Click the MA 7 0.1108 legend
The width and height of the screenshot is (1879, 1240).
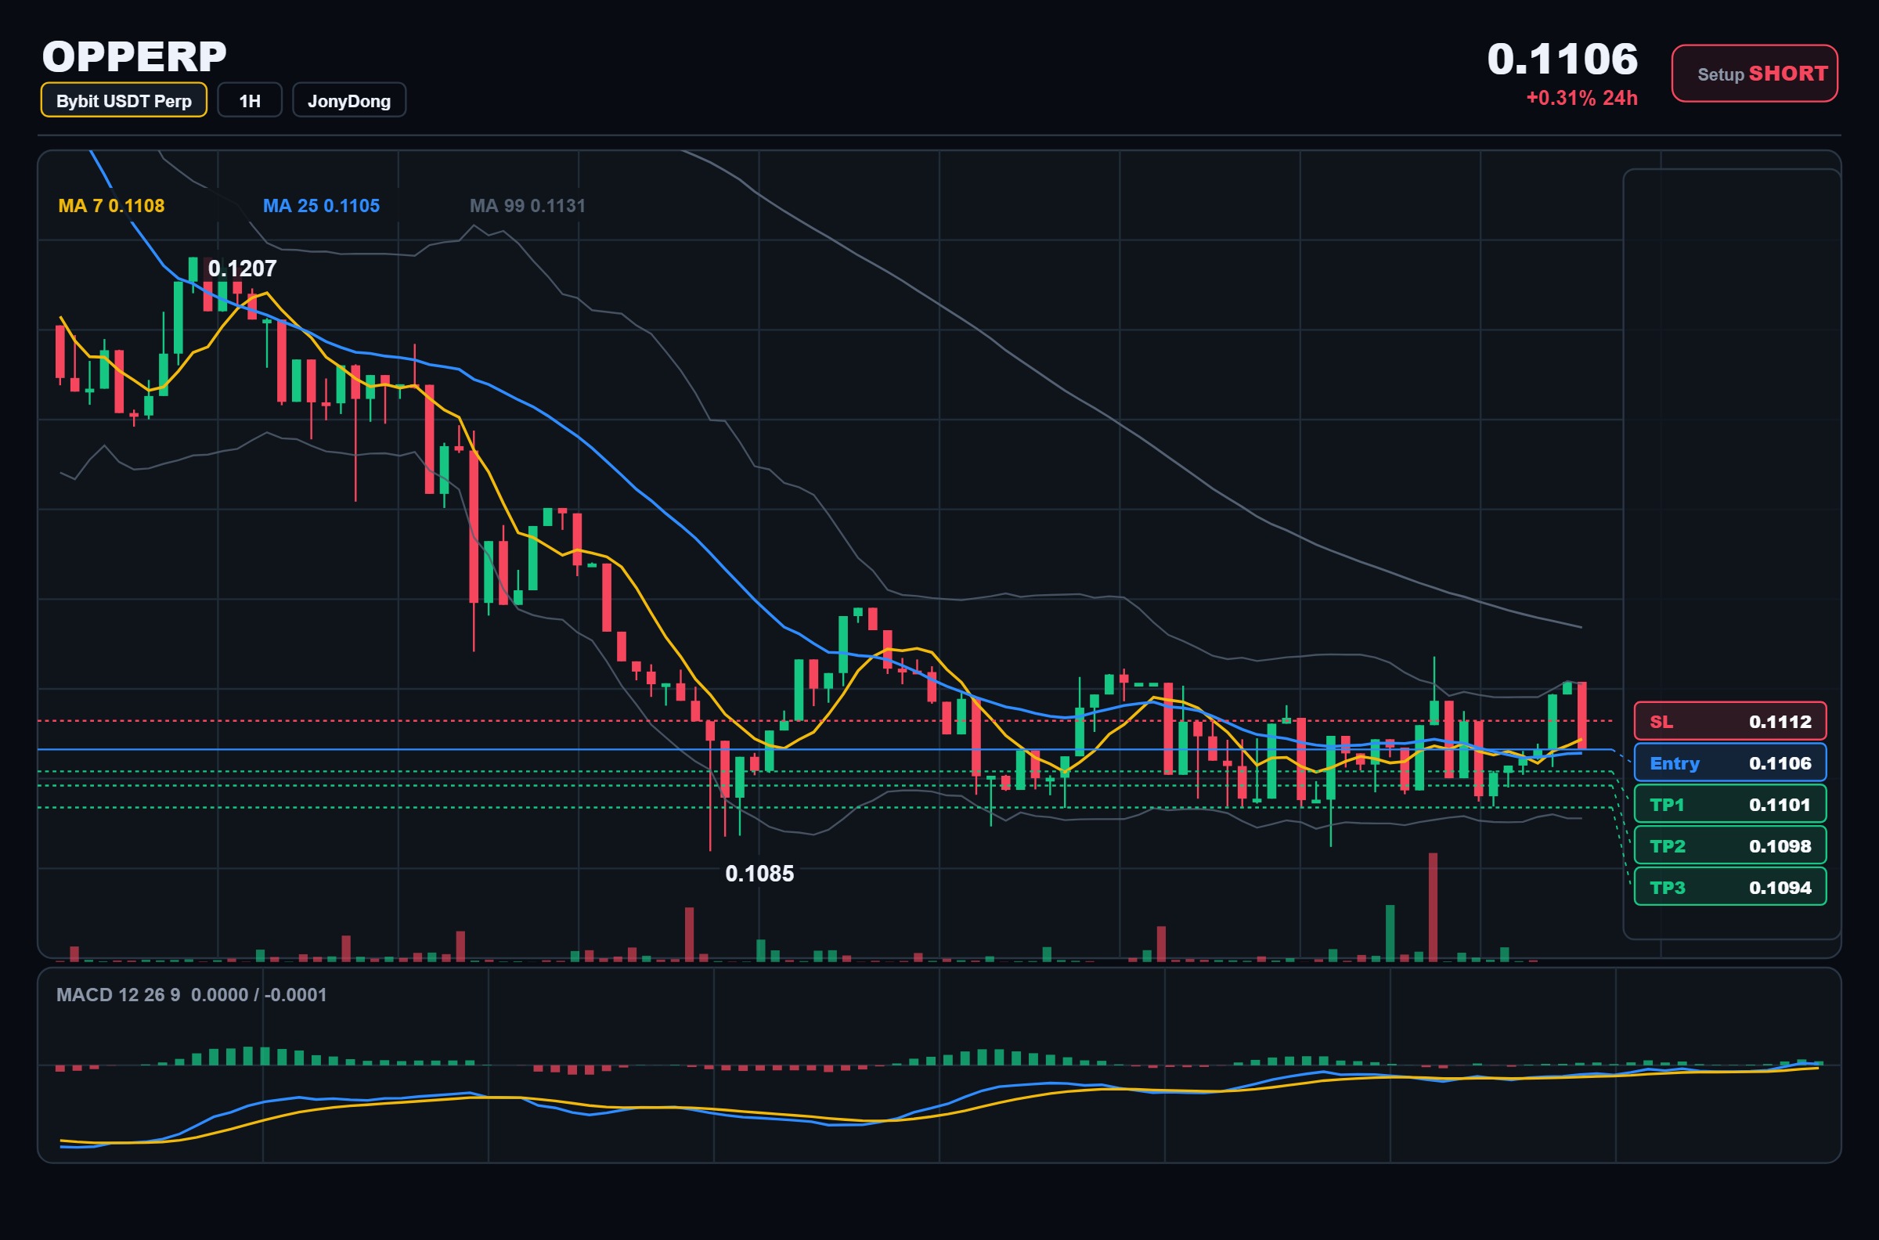(111, 206)
